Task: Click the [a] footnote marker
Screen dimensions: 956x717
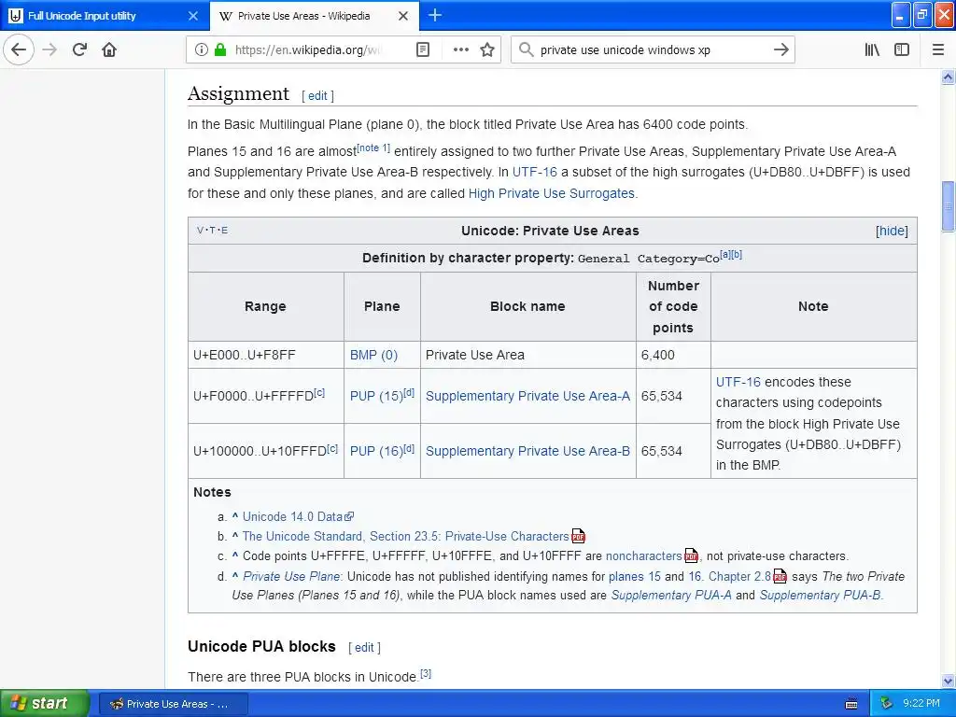Action: click(x=724, y=254)
